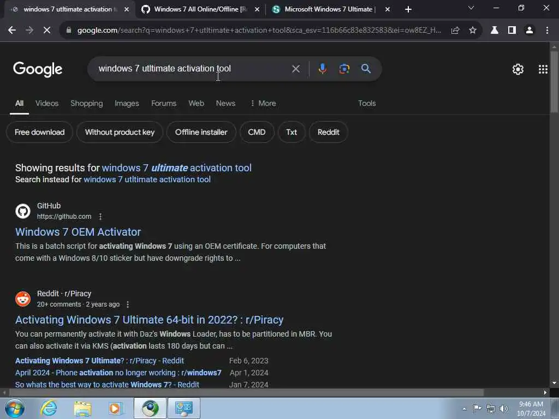The width and height of the screenshot is (559, 419).
Task: Clear the search box text
Action: coord(296,68)
